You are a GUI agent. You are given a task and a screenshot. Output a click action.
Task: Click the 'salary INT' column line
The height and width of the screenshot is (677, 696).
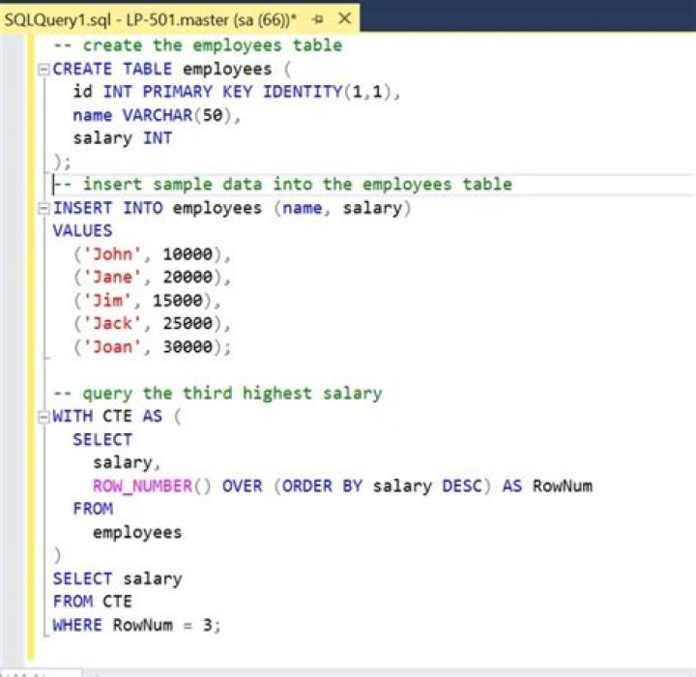tap(123, 138)
